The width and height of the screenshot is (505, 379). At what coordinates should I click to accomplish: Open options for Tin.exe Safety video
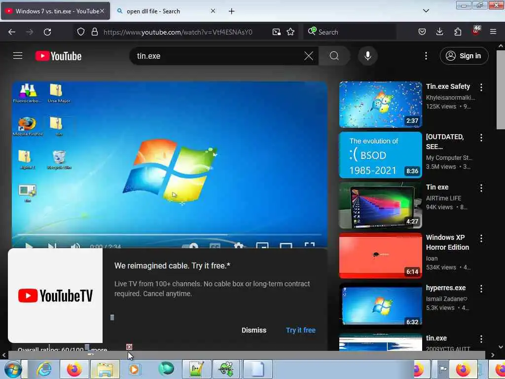pos(481,87)
